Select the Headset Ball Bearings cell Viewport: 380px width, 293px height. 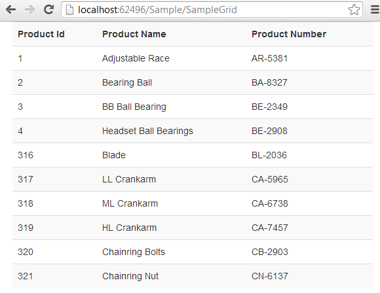[x=147, y=131]
